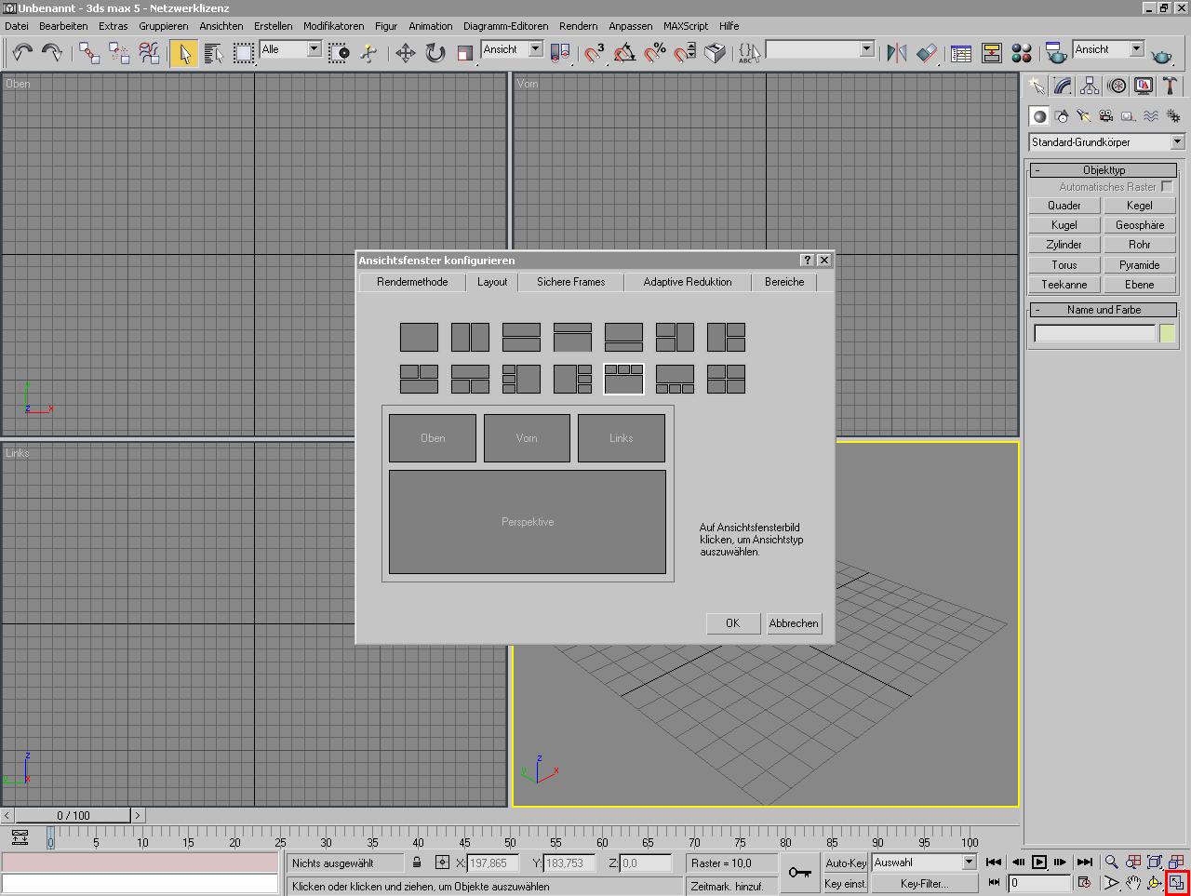This screenshot has width=1191, height=896.
Task: Enable Automatisches Raster checkbox
Action: click(x=1167, y=186)
